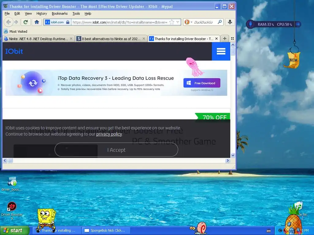Open the IObit hamburger menu
The height and width of the screenshot is (235, 314).
221,51
